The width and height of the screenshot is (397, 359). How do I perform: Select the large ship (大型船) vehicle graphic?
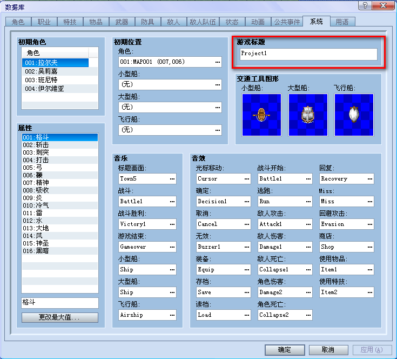tap(308, 115)
